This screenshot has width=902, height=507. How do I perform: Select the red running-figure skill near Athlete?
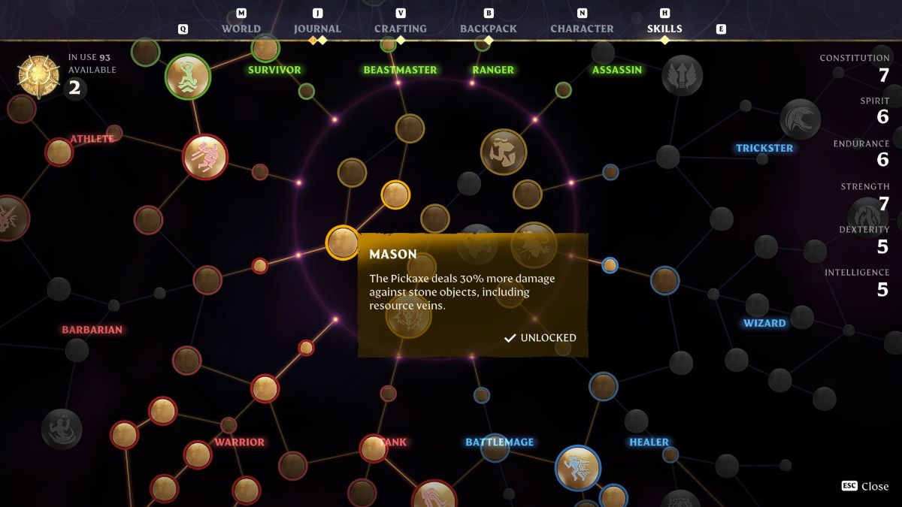tap(204, 157)
